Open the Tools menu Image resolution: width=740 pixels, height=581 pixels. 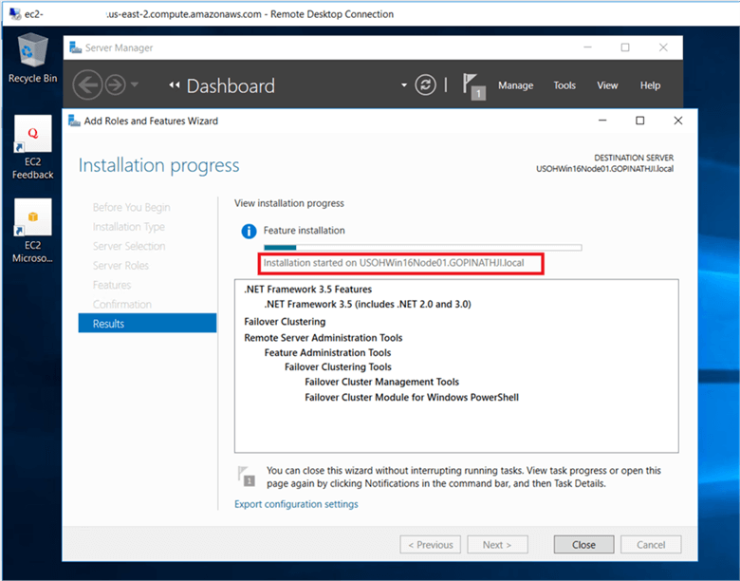coord(564,85)
